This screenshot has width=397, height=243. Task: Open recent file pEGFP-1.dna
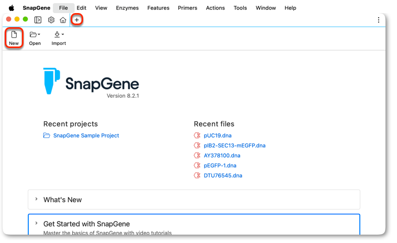point(220,165)
